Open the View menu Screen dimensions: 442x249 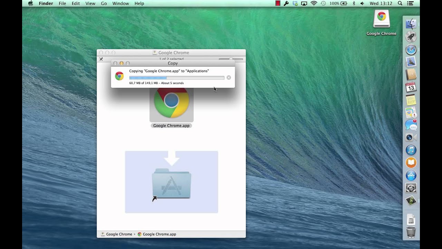90,3
